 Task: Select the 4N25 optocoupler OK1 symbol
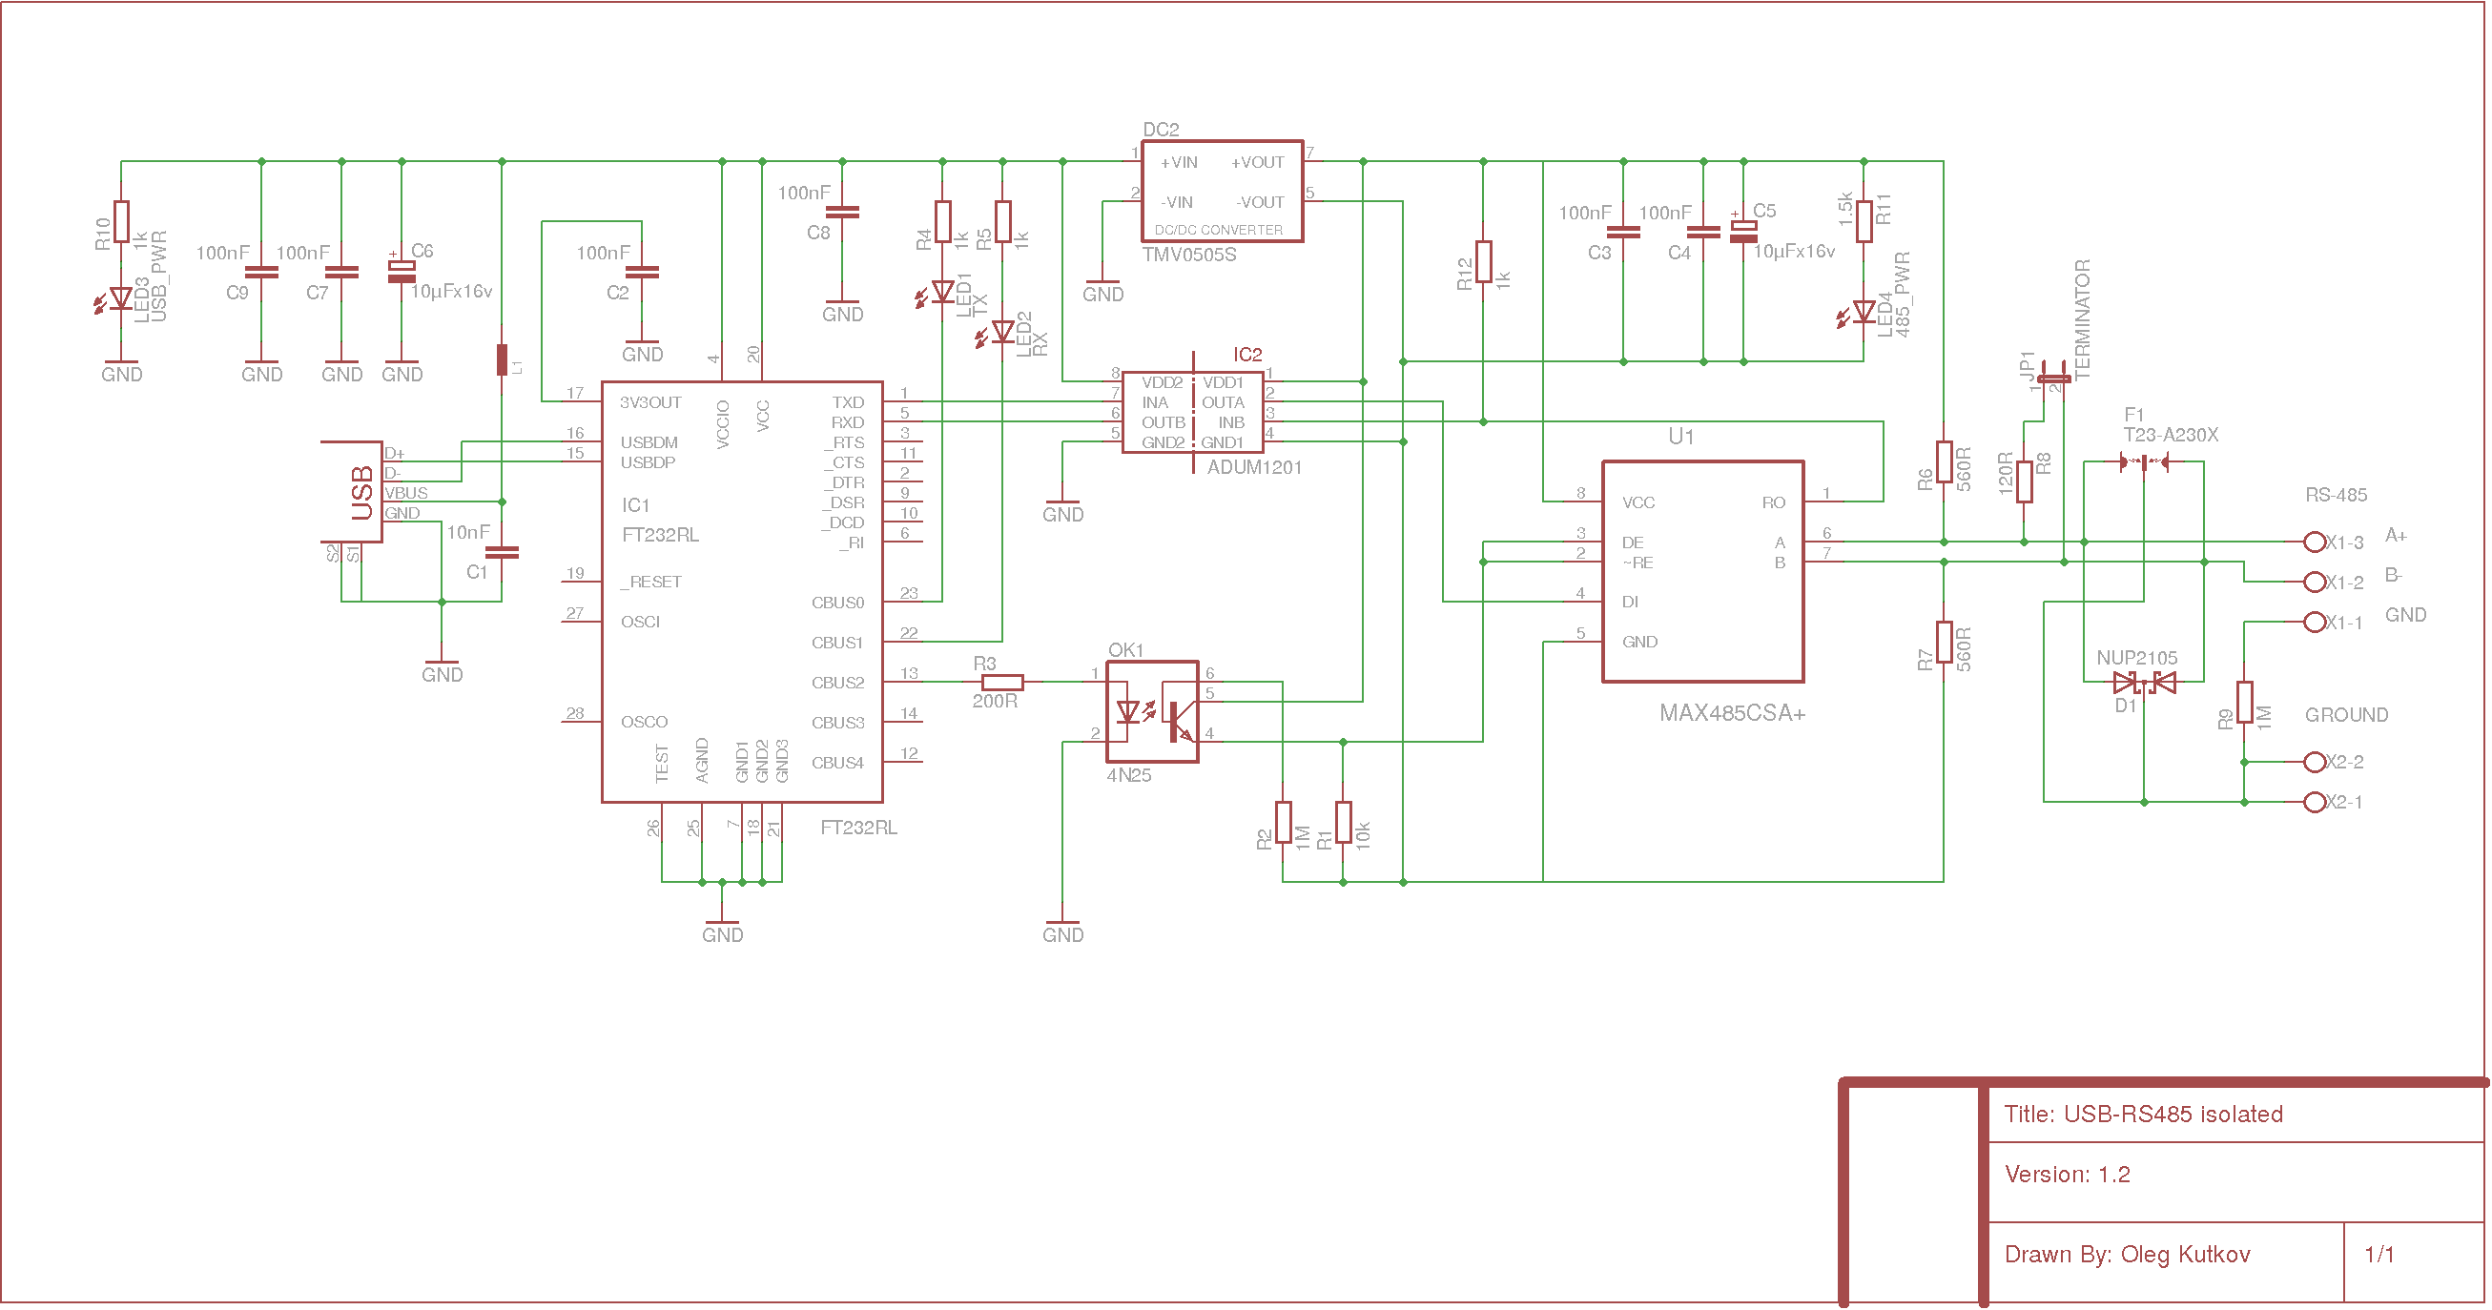pyautogui.click(x=1152, y=711)
